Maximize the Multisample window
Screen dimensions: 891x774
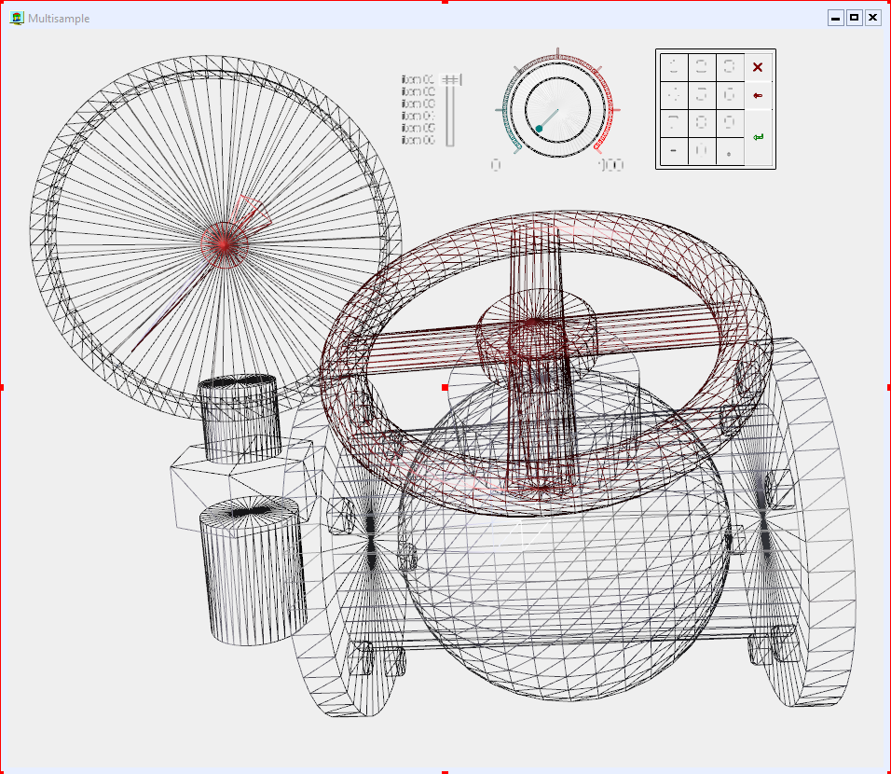854,18
